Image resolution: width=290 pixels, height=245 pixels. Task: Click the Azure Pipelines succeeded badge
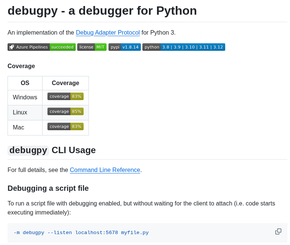click(41, 47)
